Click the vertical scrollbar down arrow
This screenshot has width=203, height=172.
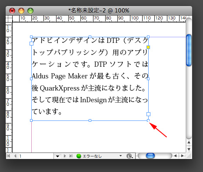[189, 149]
